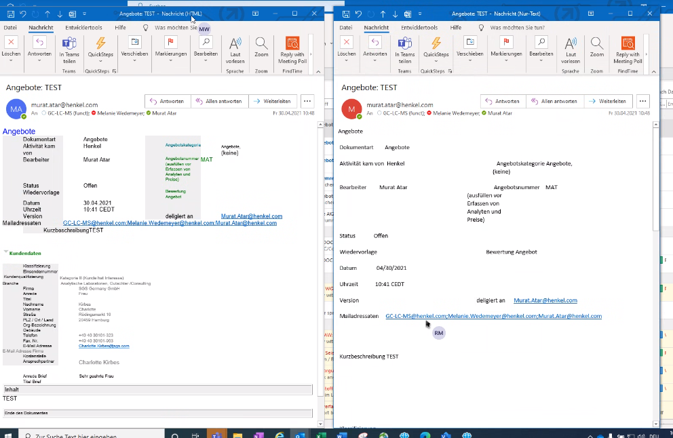This screenshot has width=673, height=438.
Task: Share to Teams in right Nur-Text window ribbon
Action: (405, 43)
